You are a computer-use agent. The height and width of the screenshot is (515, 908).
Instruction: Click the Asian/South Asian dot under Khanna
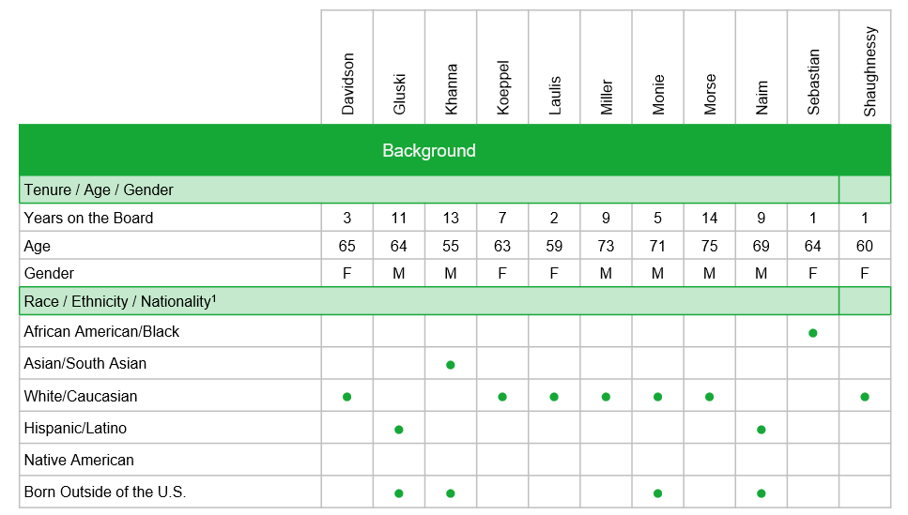coord(451,365)
